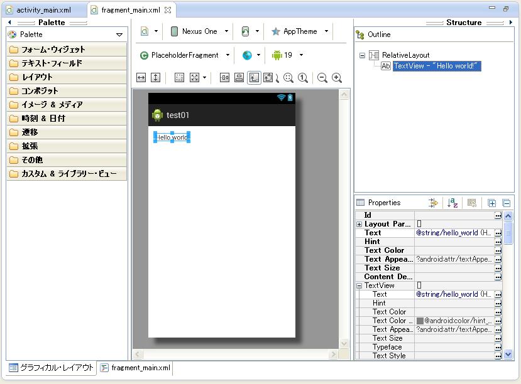Toggle the emulate real size icon
This screenshot has height=384, width=521.
[254, 78]
